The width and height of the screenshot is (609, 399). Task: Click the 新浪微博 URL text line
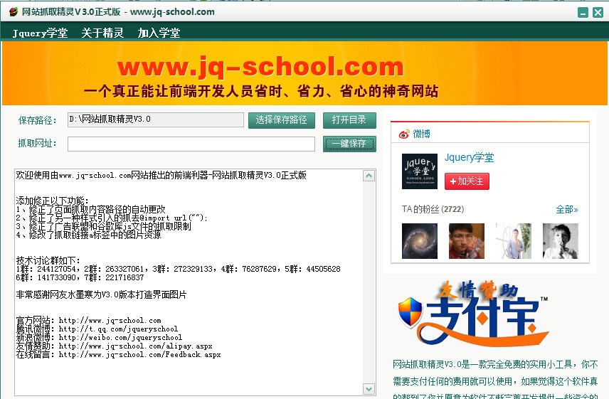tap(99, 338)
